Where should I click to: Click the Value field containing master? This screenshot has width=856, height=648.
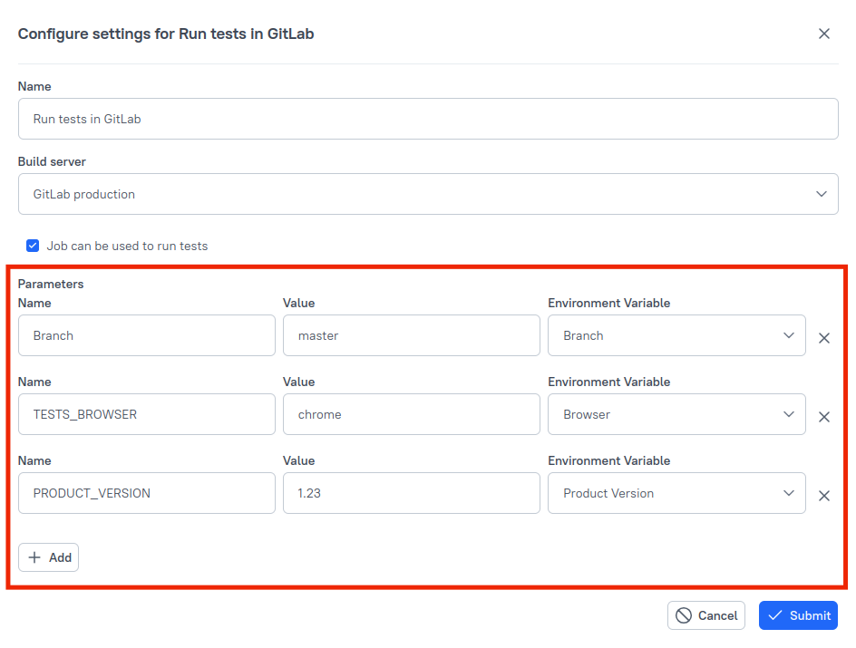click(411, 335)
